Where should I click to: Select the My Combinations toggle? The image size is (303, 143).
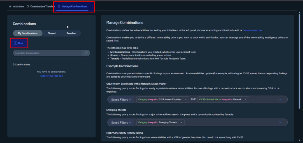(28, 33)
